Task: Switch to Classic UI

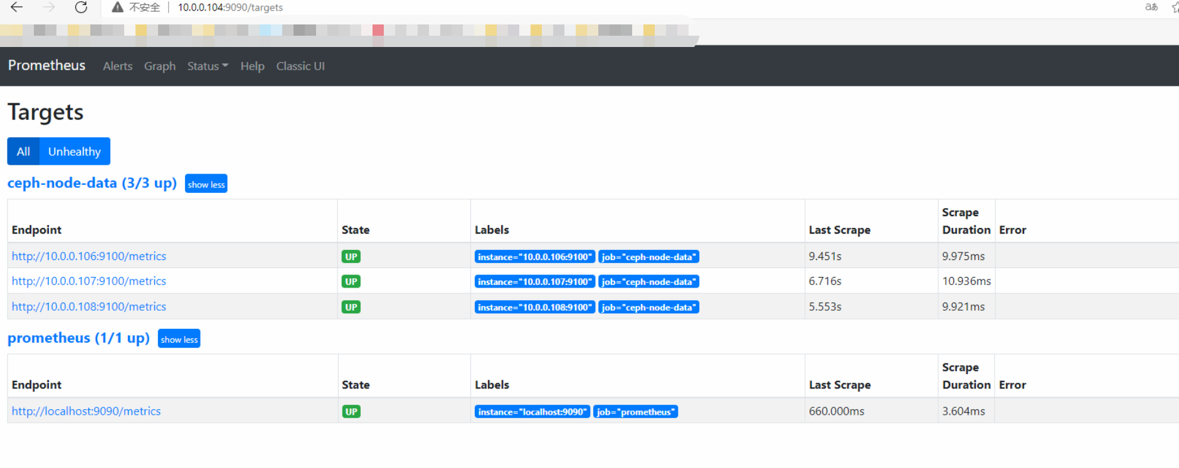Action: click(x=300, y=66)
